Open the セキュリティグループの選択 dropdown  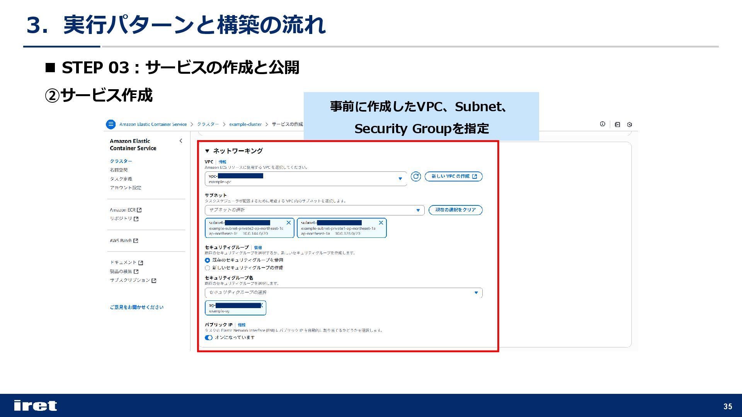(x=344, y=293)
